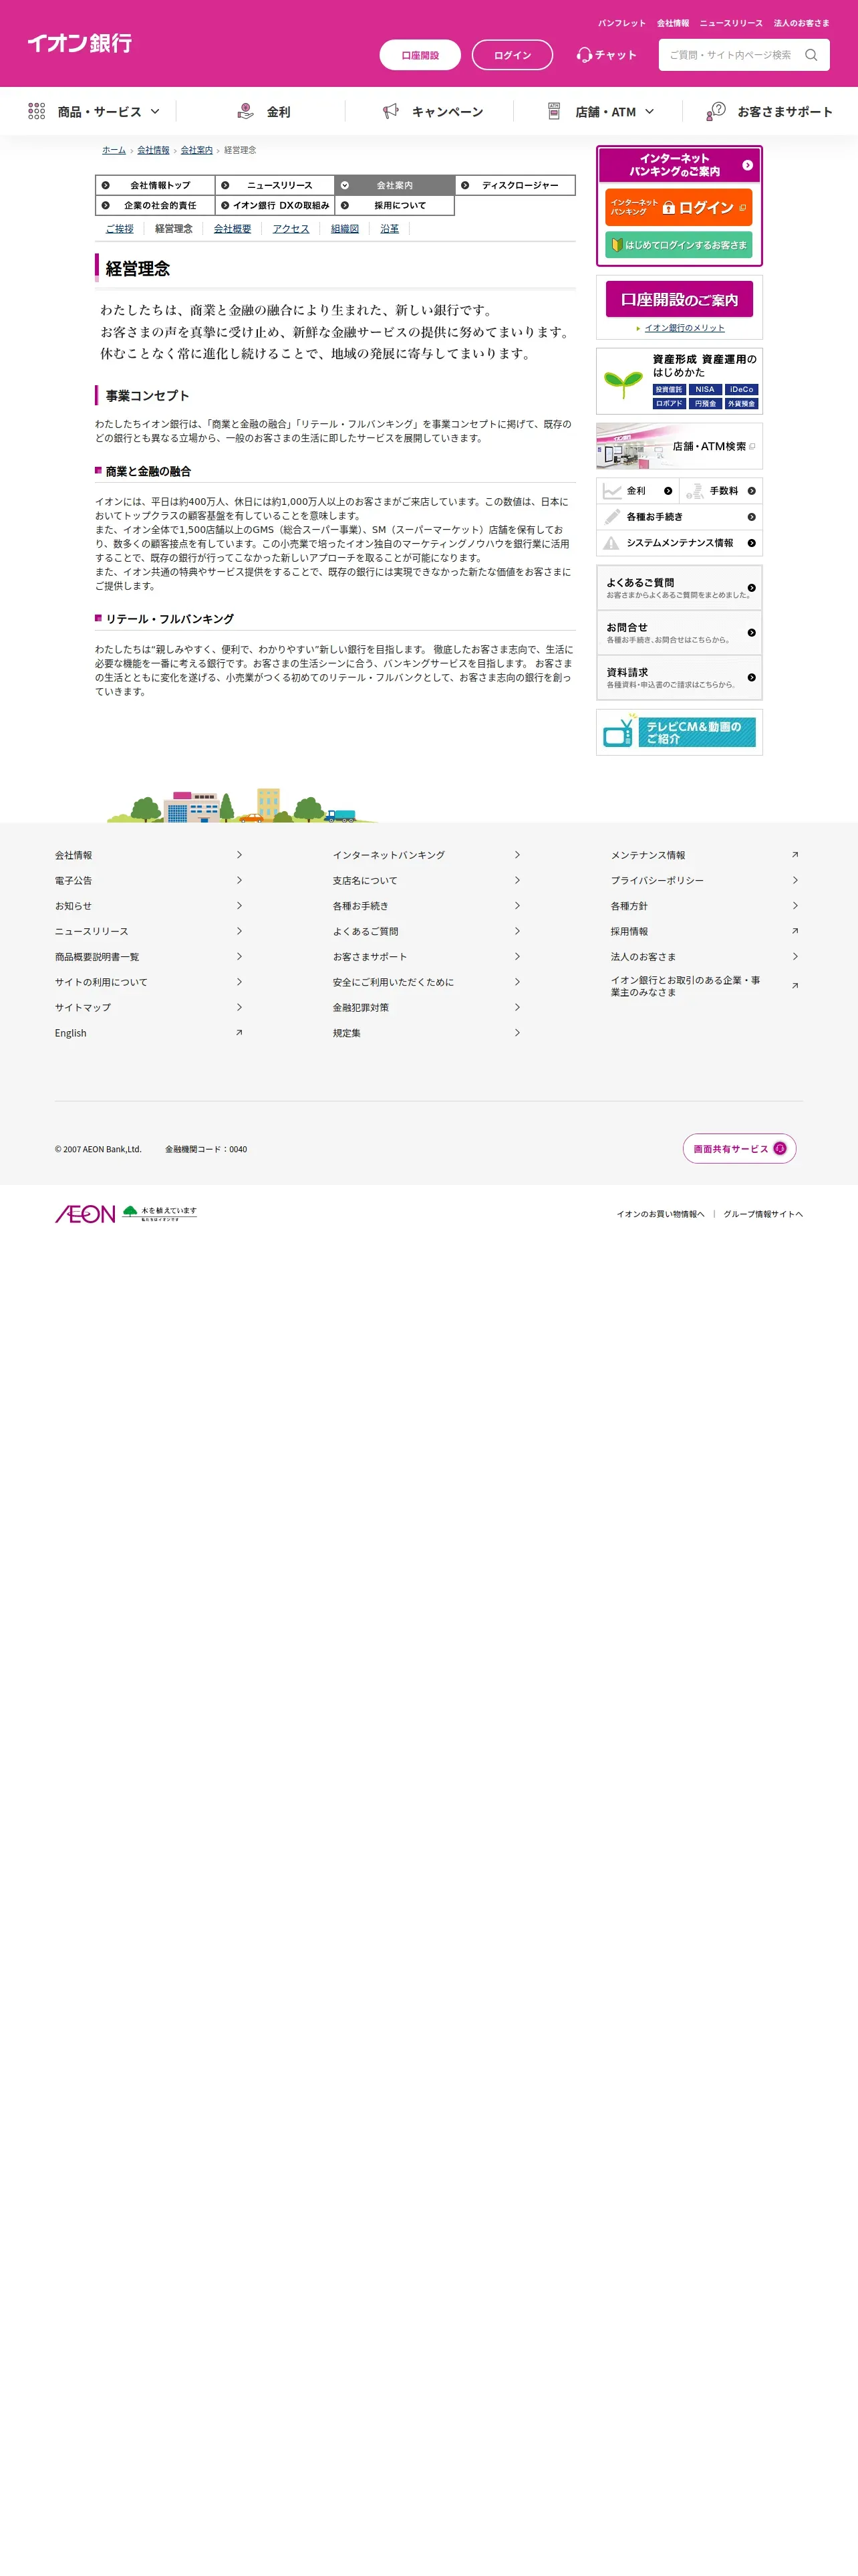
Task: Open the イオン銀行のメリット link
Action: [684, 328]
